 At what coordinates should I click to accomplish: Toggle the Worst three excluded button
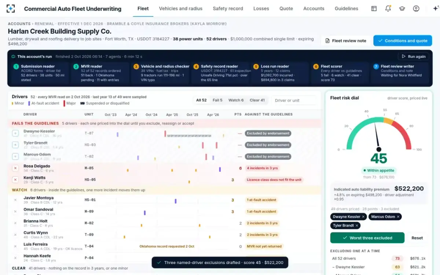(x=367, y=238)
